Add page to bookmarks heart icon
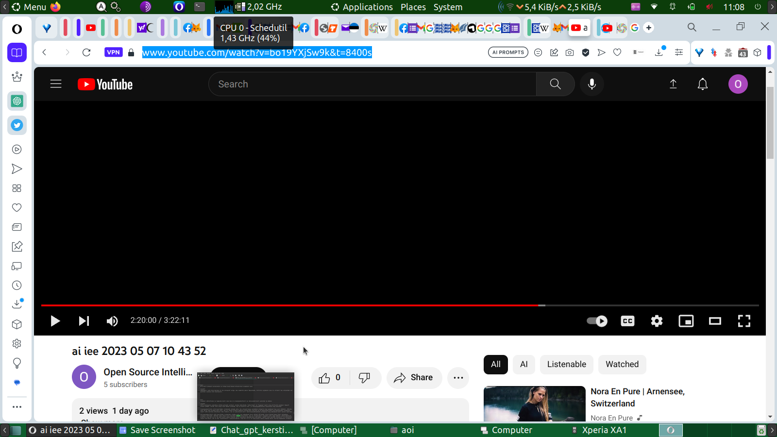 click(x=617, y=52)
